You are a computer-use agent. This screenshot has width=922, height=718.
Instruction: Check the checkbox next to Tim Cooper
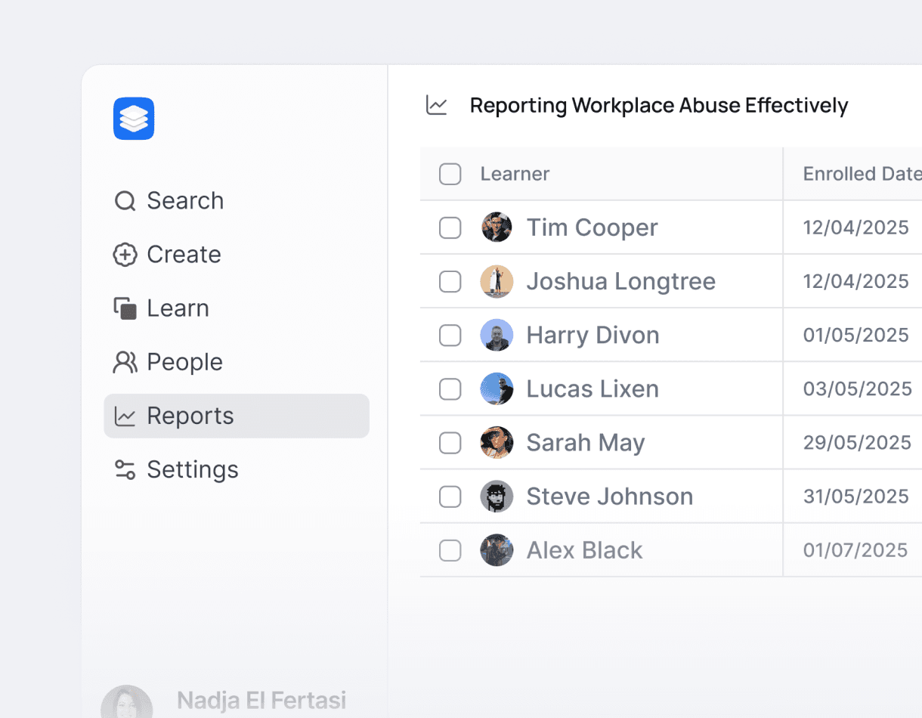pyautogui.click(x=450, y=227)
